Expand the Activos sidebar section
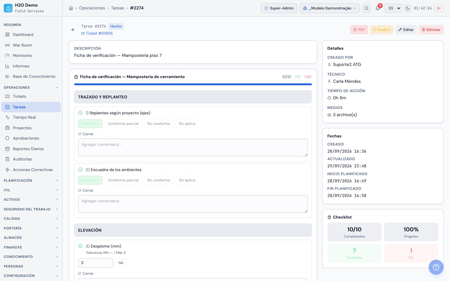 31,200
